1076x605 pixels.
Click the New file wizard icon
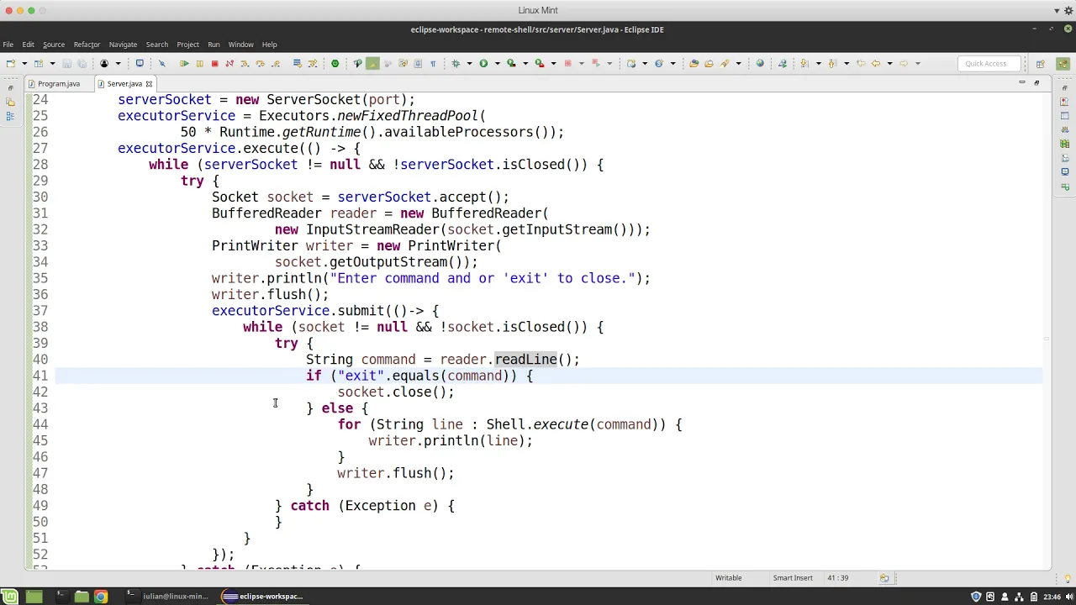coord(10,63)
